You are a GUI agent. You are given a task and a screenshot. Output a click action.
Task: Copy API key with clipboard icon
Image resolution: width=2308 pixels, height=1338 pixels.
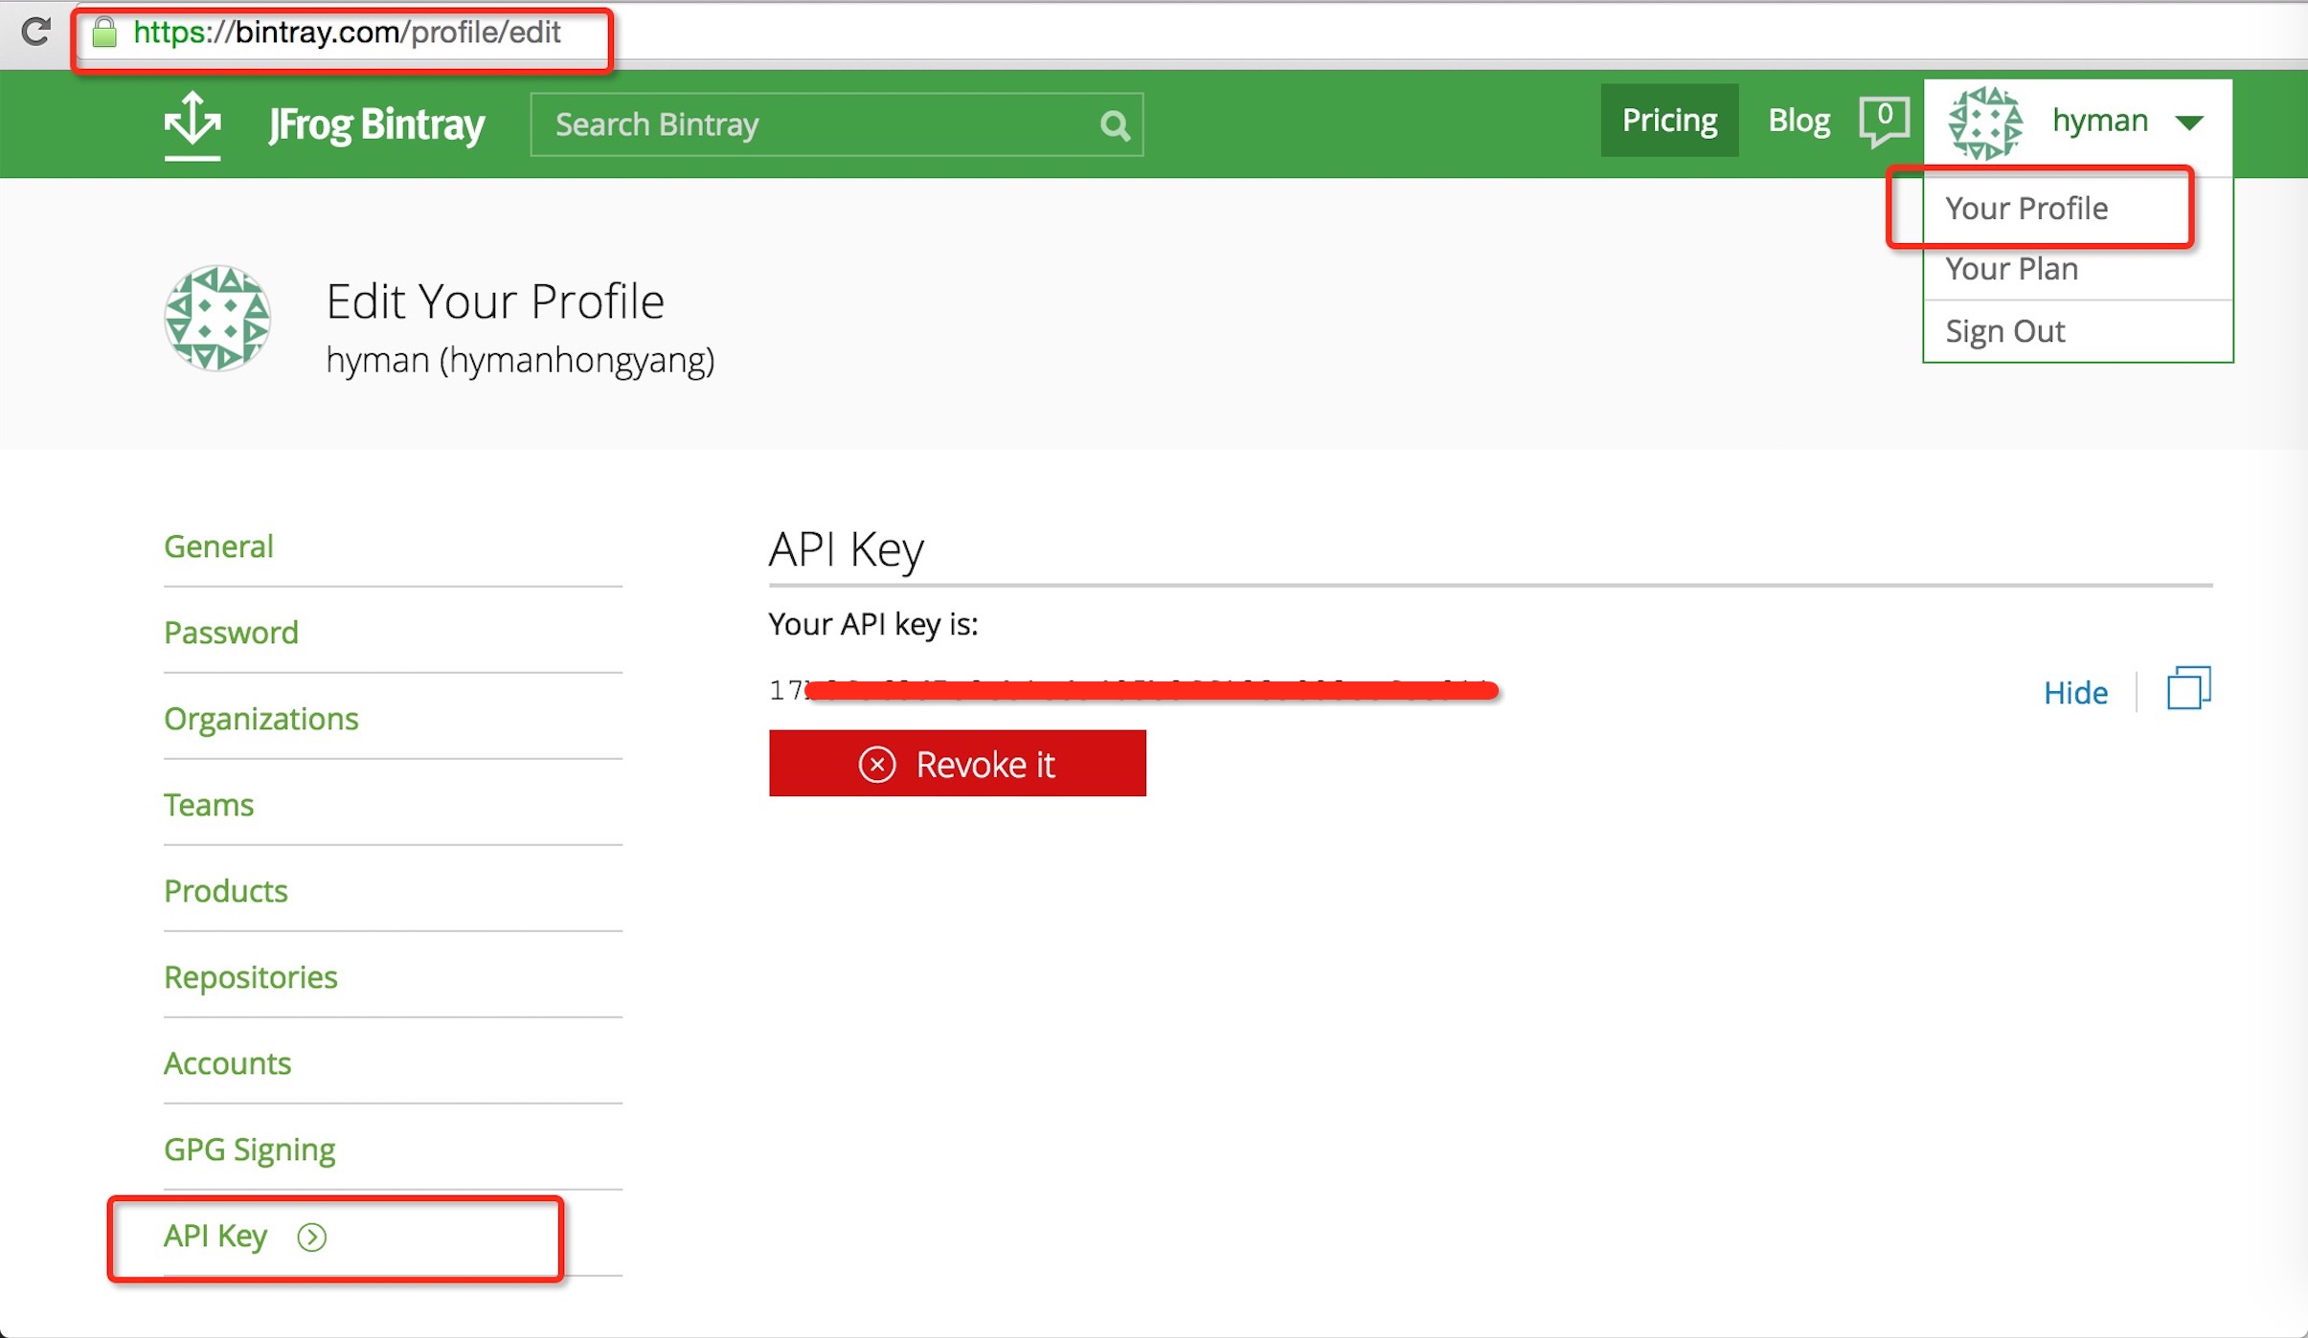2188,689
